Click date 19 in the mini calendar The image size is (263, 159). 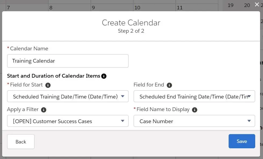[x=230, y=5]
